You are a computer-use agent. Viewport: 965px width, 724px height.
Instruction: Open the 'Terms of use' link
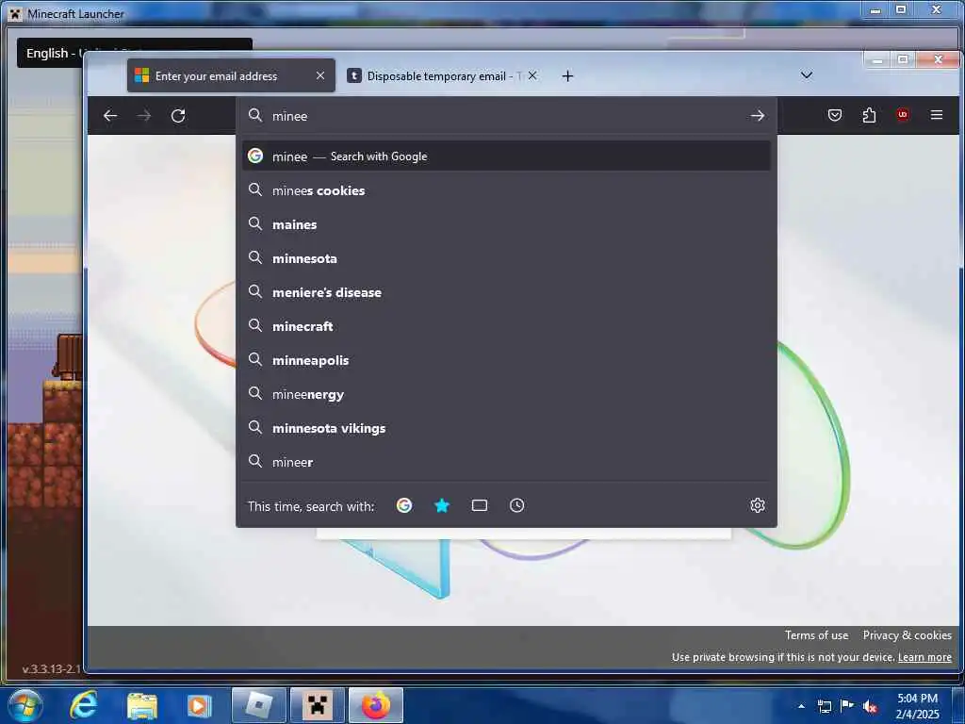pos(816,634)
